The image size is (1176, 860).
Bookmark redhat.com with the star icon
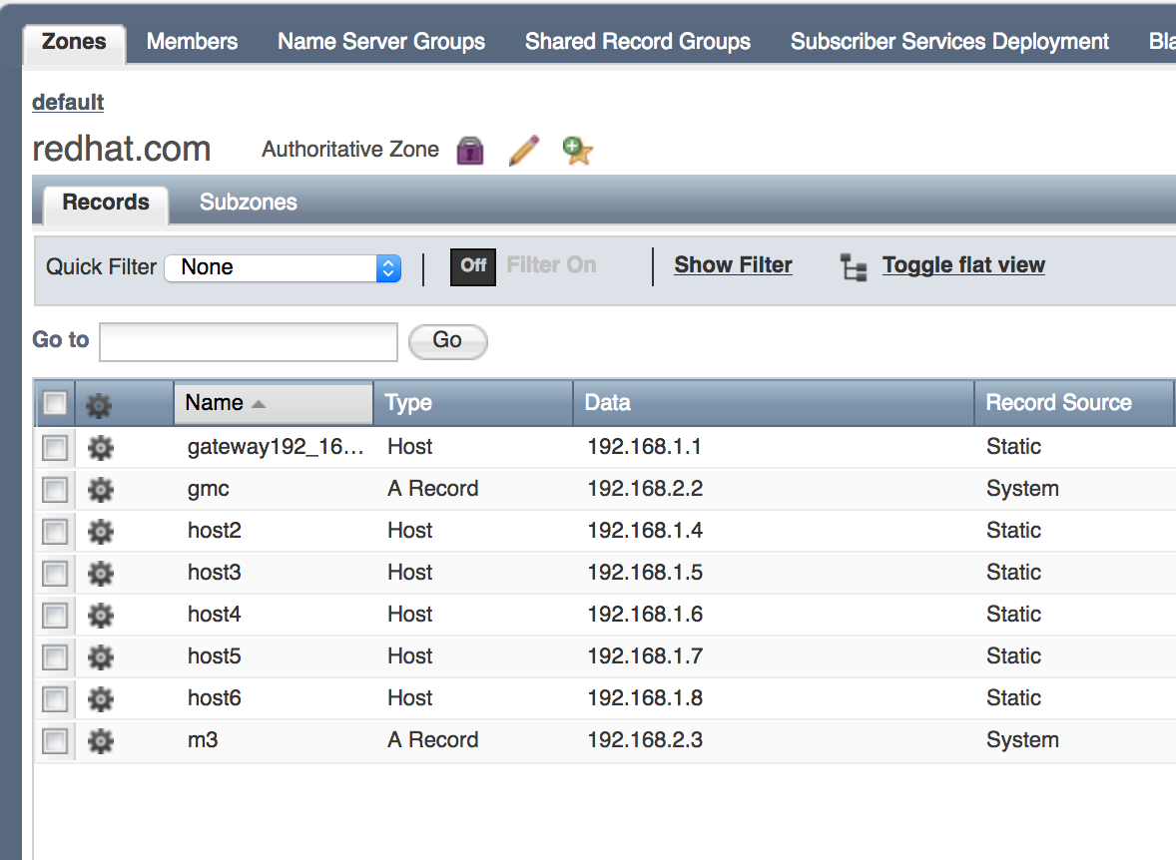point(576,150)
